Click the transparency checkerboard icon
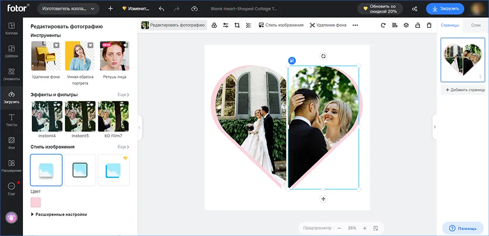 pyautogui.click(x=248, y=25)
